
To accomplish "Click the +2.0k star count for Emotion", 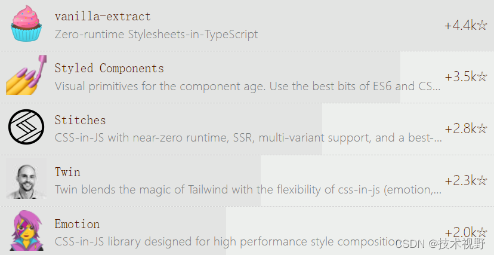I will [x=465, y=232].
